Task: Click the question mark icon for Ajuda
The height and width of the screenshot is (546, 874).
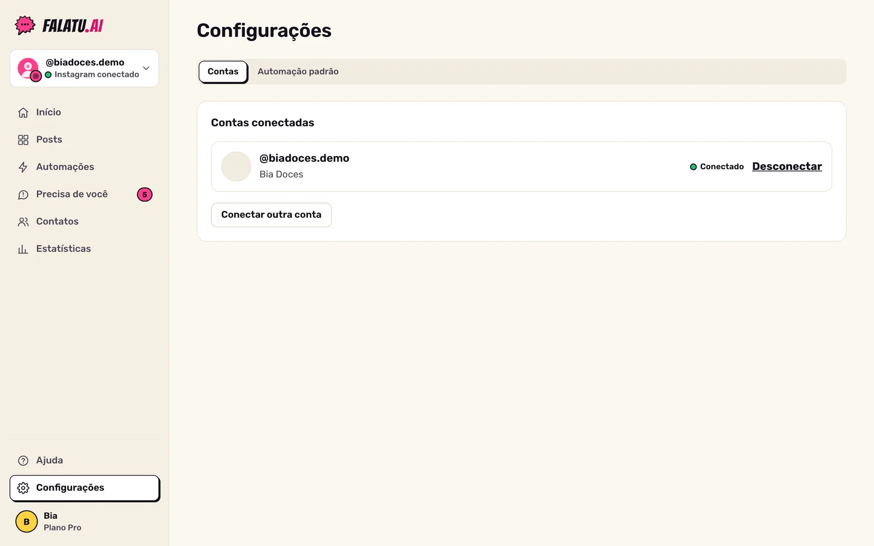Action: (x=23, y=460)
